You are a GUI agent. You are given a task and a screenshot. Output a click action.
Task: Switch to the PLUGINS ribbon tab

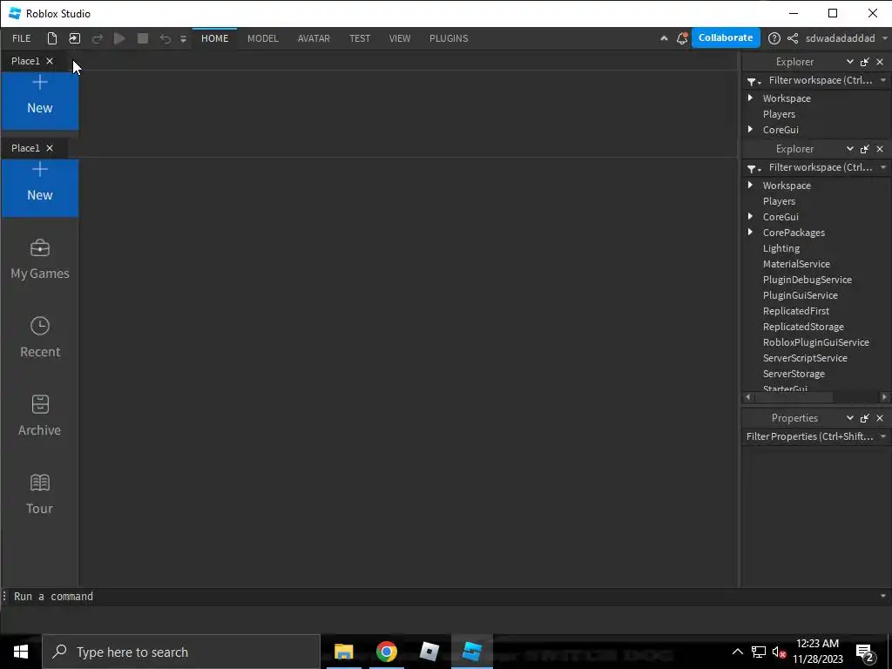click(x=449, y=38)
